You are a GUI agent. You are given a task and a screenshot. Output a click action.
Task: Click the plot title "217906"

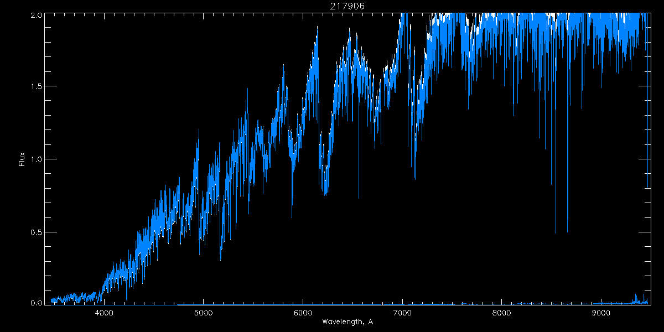pos(347,6)
